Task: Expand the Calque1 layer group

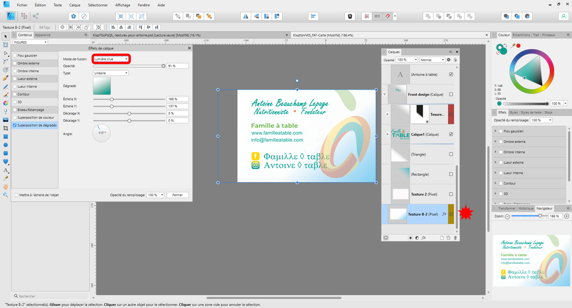Action: coord(388,134)
